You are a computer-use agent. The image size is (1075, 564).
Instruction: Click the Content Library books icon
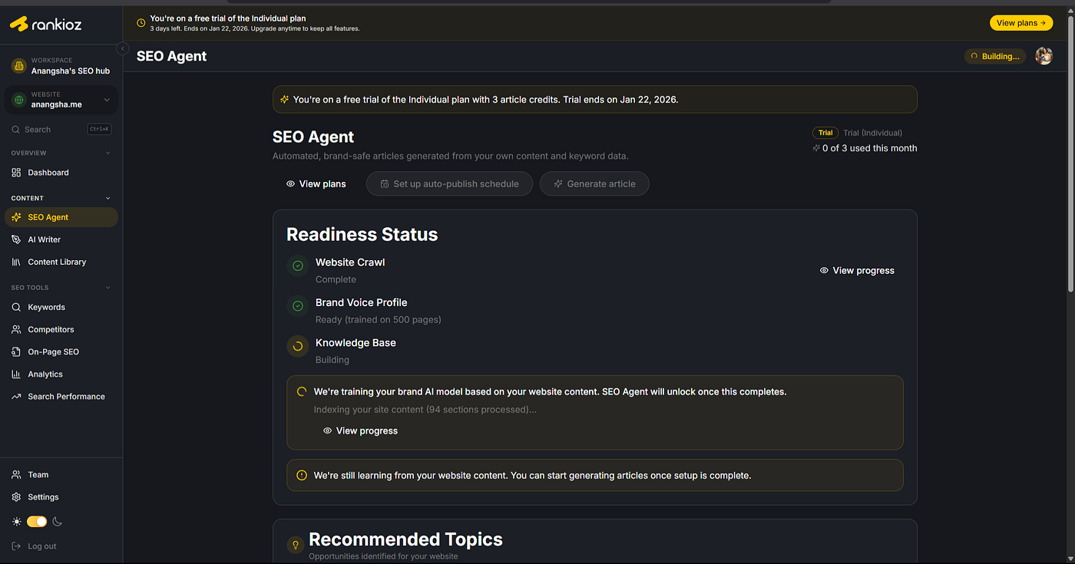16,262
